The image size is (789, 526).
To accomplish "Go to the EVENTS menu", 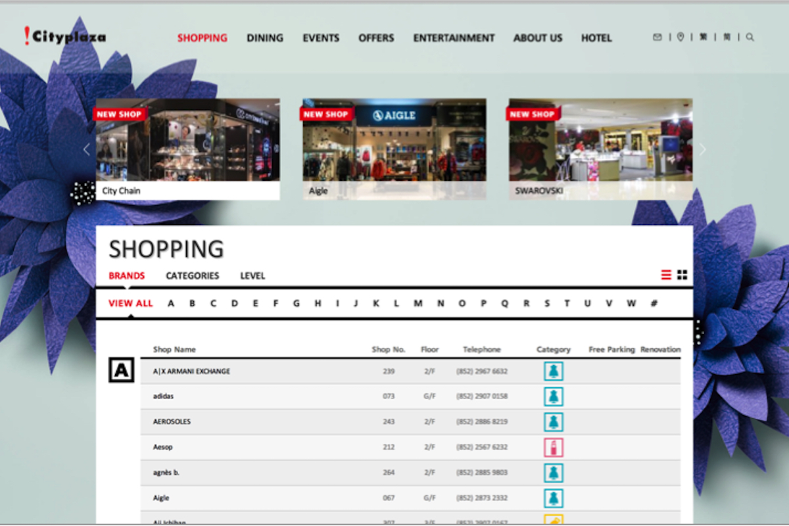I will pyautogui.click(x=321, y=38).
